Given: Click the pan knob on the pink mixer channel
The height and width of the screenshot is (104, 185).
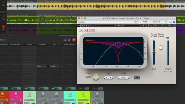Looking at the screenshot, I should (x=16, y=94).
